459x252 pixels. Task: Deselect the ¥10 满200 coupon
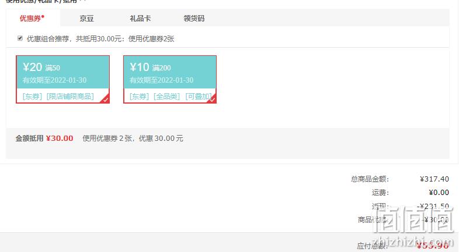(x=170, y=79)
